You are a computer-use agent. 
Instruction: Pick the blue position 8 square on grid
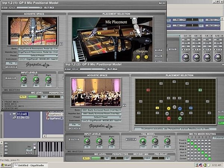191,108
